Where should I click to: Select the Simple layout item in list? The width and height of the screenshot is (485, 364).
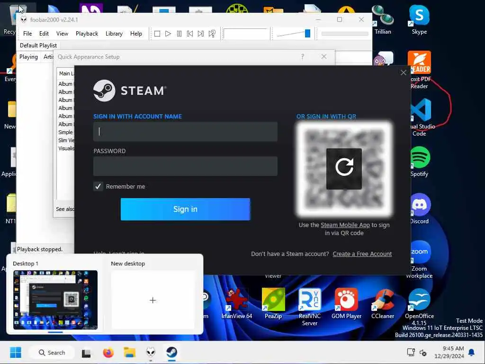click(x=65, y=132)
